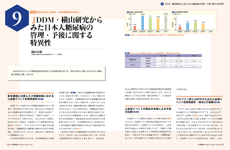This screenshot has width=230, height=150.
Task: Click table cell 9.3～11.3
Action: (179, 66)
